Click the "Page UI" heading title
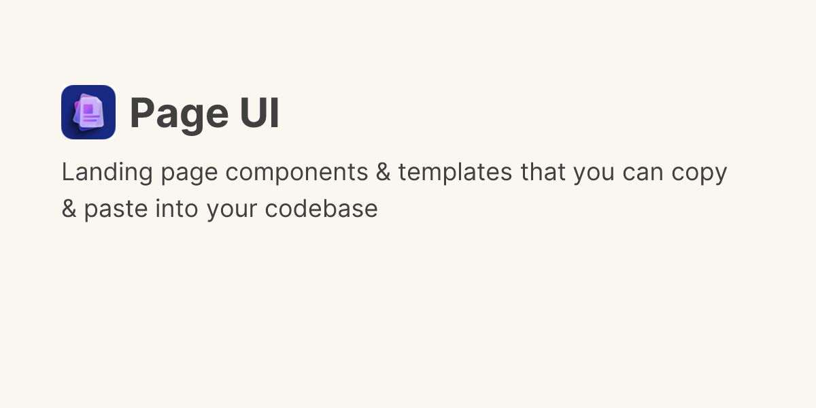Screen dimensions: 816x408 point(204,113)
